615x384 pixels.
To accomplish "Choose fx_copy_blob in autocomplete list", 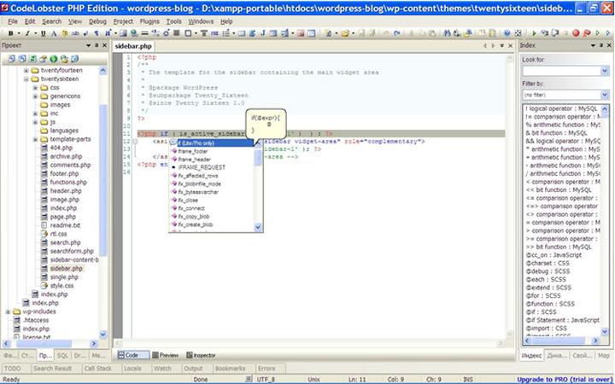I will tap(194, 217).
